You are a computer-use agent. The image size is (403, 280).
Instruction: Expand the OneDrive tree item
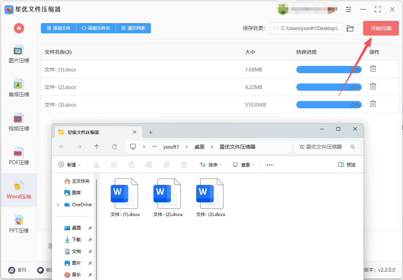pyautogui.click(x=58, y=205)
